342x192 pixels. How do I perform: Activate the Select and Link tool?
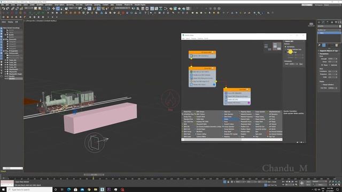[13, 9]
